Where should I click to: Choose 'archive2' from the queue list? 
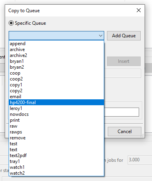point(56,55)
